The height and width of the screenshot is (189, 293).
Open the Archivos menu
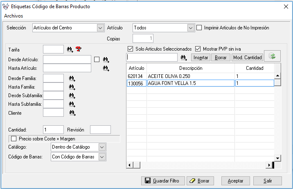14,16
